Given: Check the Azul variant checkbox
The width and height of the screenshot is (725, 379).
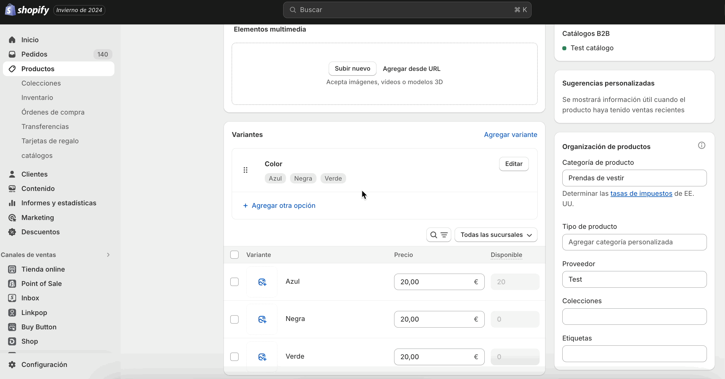Looking at the screenshot, I should coord(234,282).
